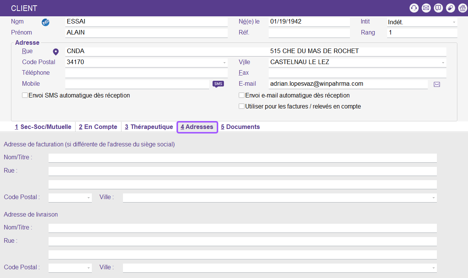Open the Thérapeutique tab

[148, 127]
